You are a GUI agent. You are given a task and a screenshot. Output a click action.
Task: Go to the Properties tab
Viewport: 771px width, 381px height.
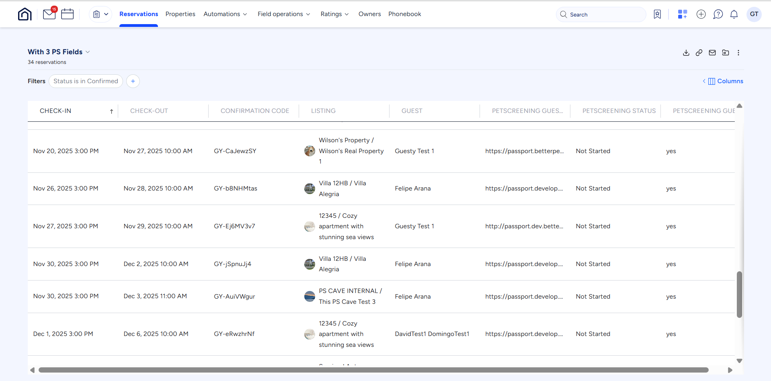(x=180, y=14)
